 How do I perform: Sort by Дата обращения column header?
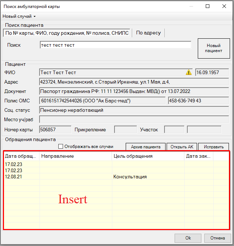pos(21,156)
